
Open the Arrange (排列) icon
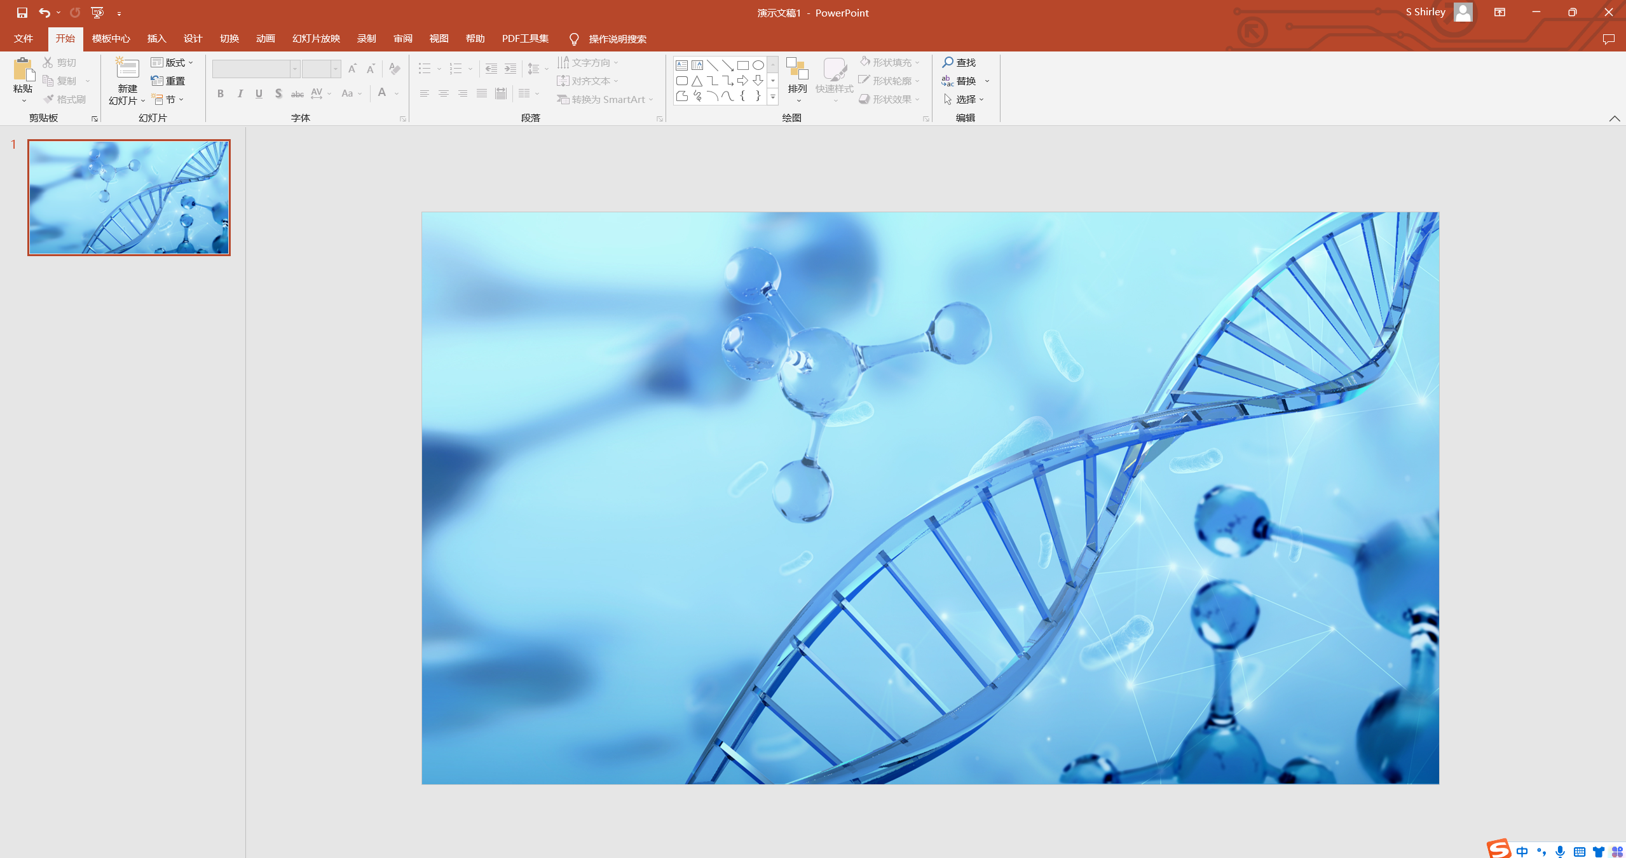coord(797,69)
